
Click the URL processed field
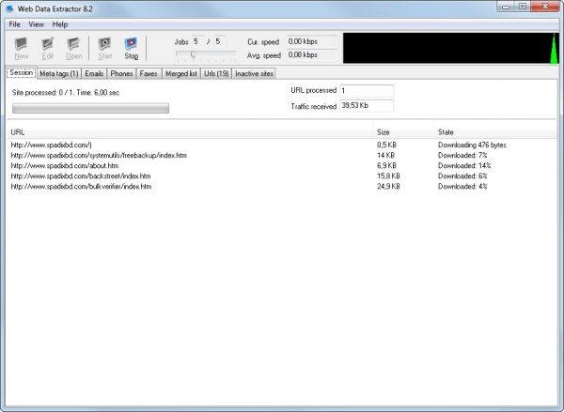(x=367, y=90)
